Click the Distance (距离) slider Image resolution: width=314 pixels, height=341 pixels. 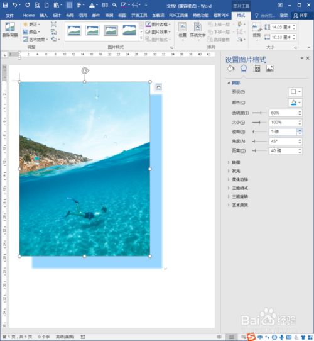click(259, 151)
